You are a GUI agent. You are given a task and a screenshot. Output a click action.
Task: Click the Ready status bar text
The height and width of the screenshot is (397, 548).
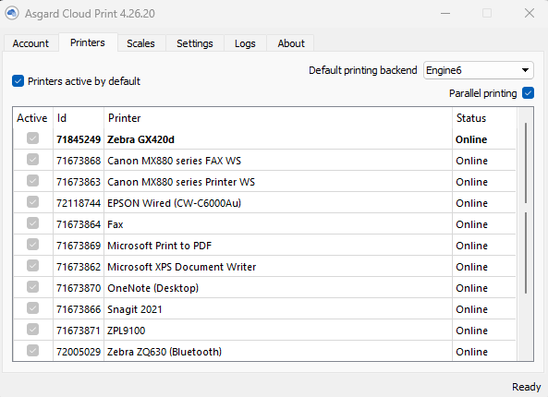[527, 387]
